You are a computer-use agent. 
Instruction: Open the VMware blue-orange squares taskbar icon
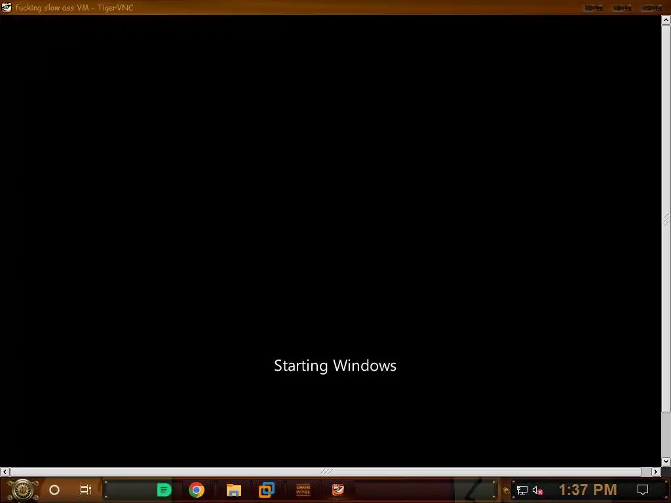(x=267, y=490)
